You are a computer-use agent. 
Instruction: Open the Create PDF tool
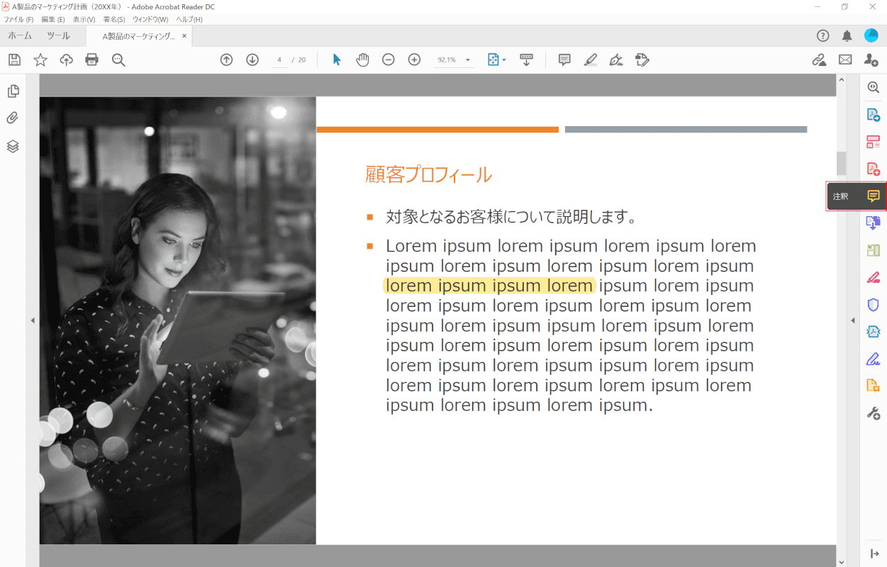click(x=874, y=169)
